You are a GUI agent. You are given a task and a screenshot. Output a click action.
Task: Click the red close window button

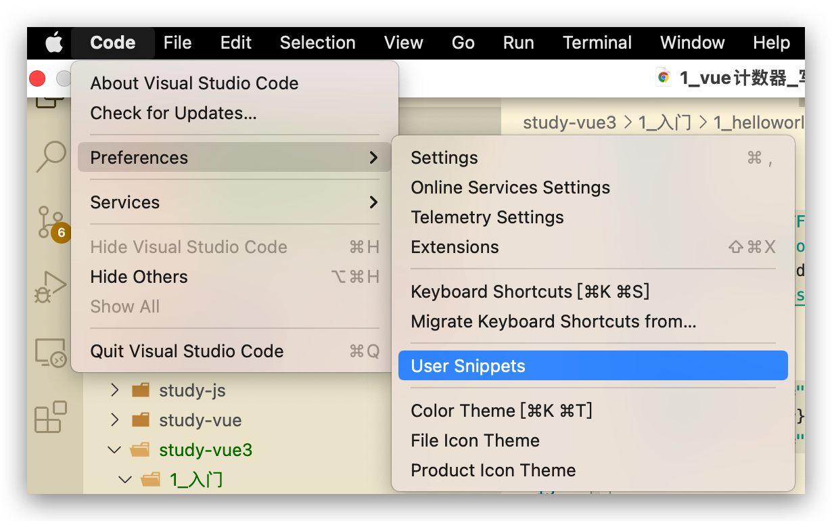[38, 79]
